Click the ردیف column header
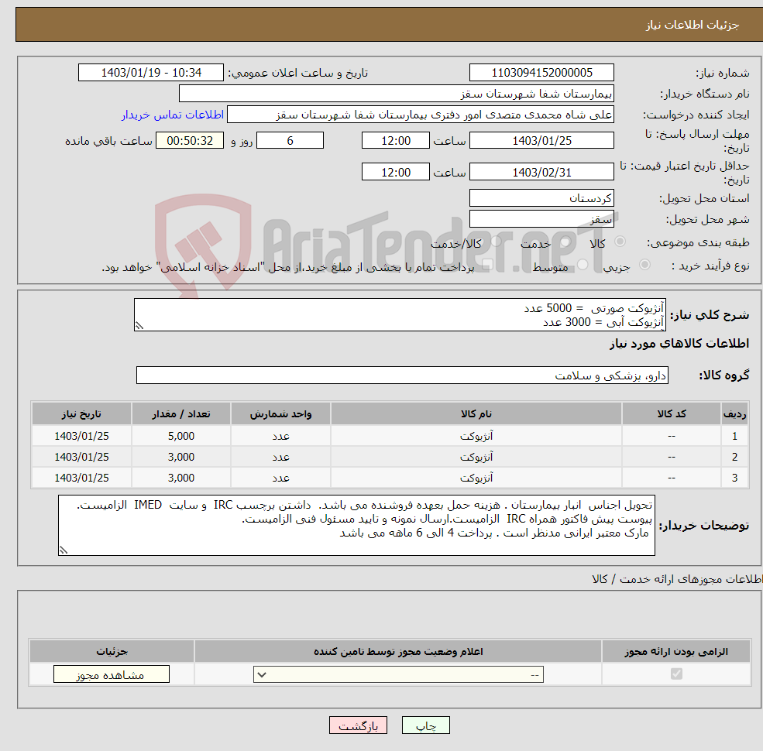 click(x=735, y=414)
